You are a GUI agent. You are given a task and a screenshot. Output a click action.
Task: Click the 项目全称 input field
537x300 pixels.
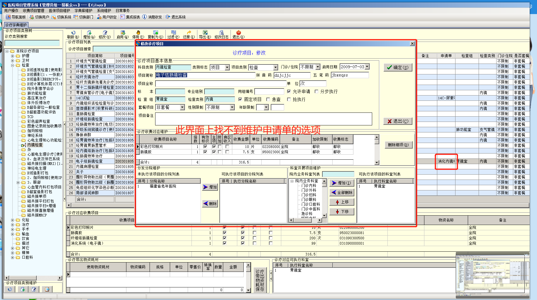(221, 83)
